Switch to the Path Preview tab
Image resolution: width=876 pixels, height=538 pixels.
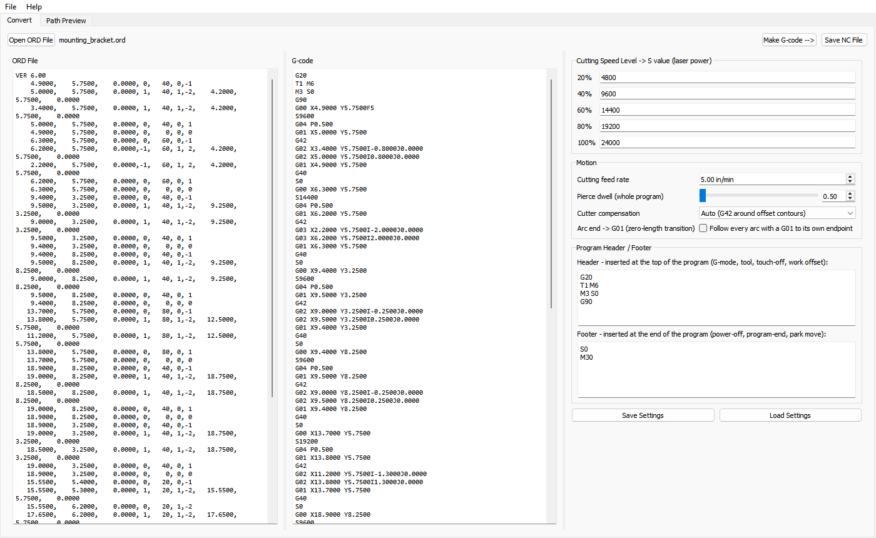[66, 21]
